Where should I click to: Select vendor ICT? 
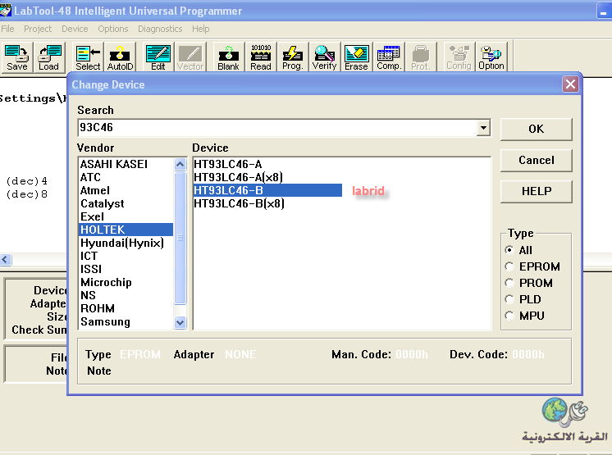click(126, 256)
